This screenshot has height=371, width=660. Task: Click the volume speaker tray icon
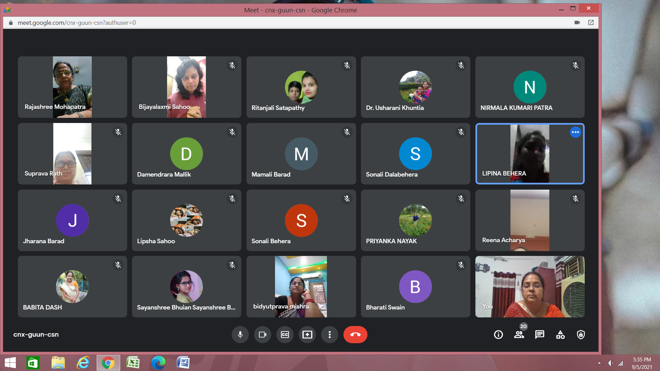point(610,363)
